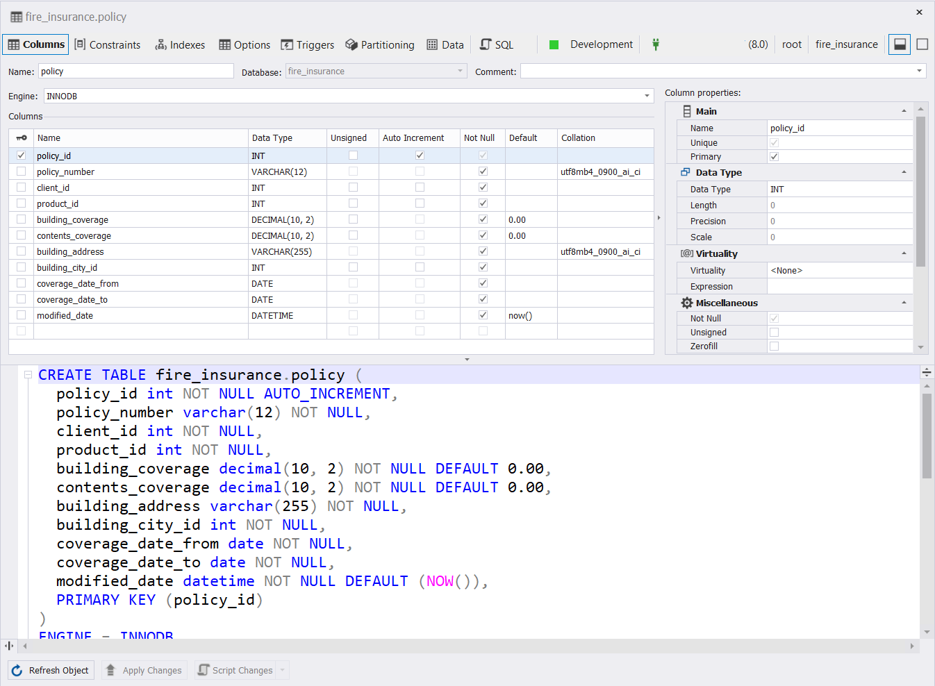Toggle Auto Increment for policy_id row
The image size is (935, 686).
pos(420,156)
